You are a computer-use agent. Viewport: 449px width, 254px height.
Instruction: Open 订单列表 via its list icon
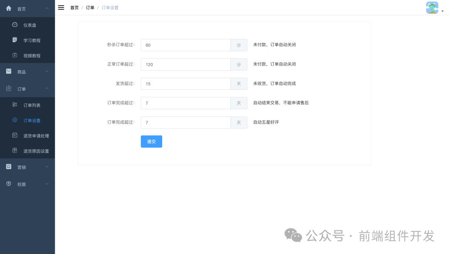click(x=15, y=106)
